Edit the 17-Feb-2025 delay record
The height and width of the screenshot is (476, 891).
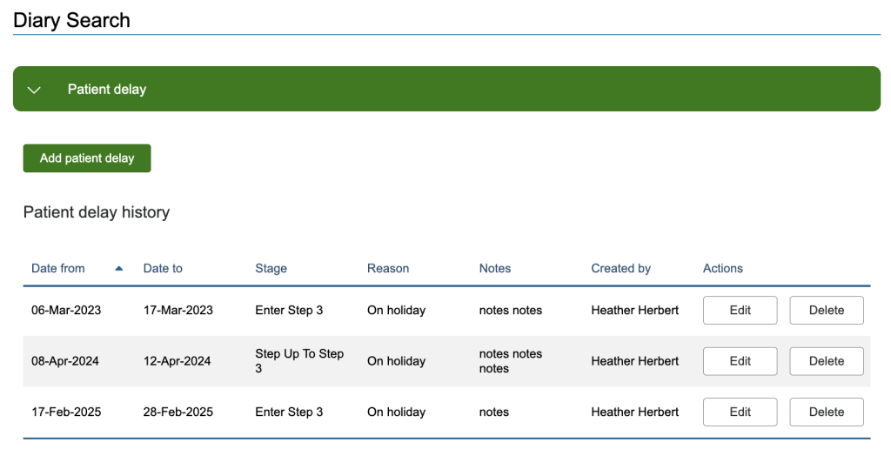click(740, 412)
